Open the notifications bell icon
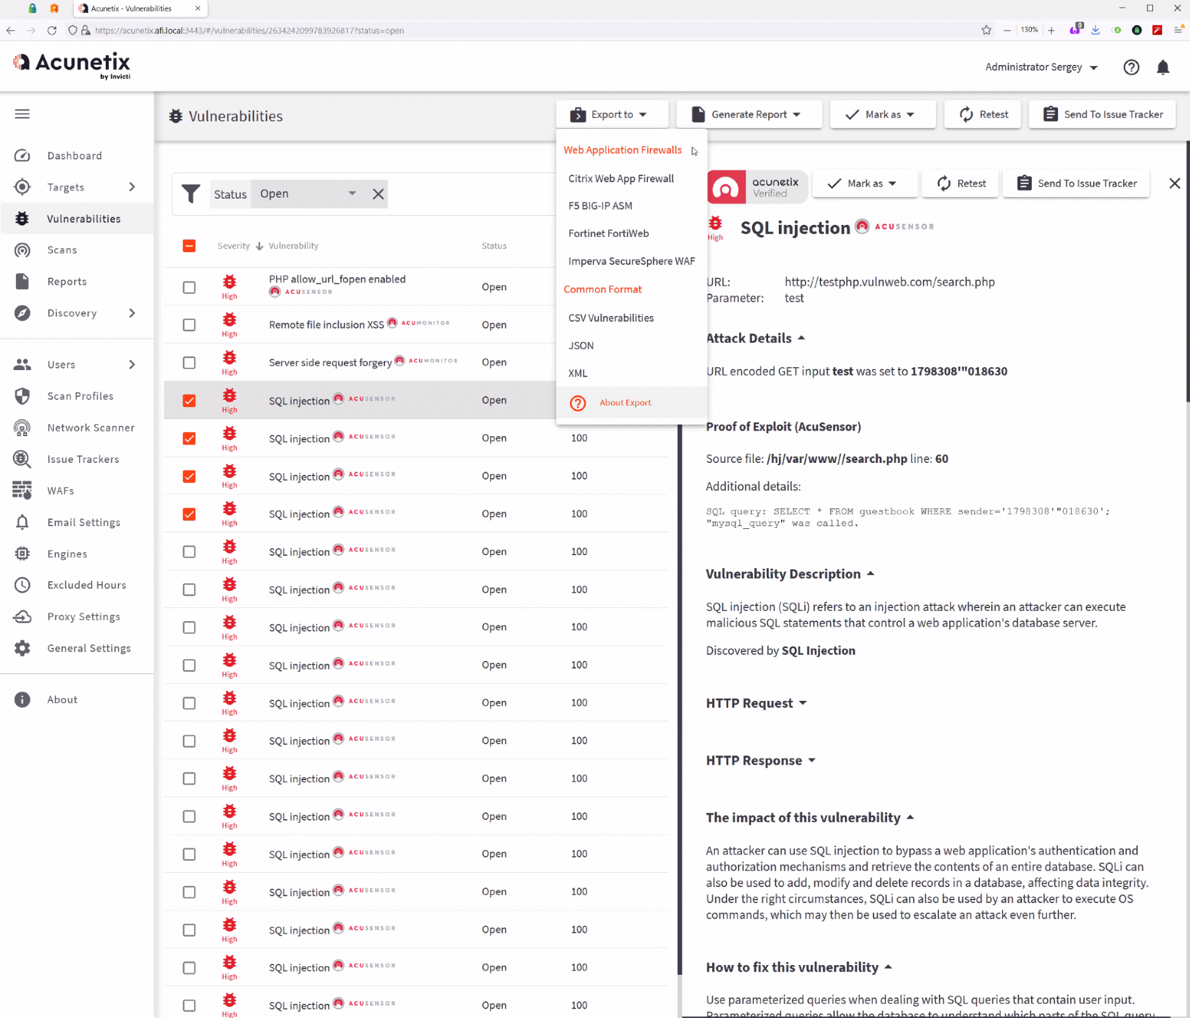The image size is (1190, 1018). click(1163, 67)
